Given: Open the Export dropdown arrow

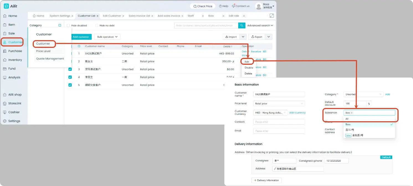Looking at the screenshot, I should 269,37.
